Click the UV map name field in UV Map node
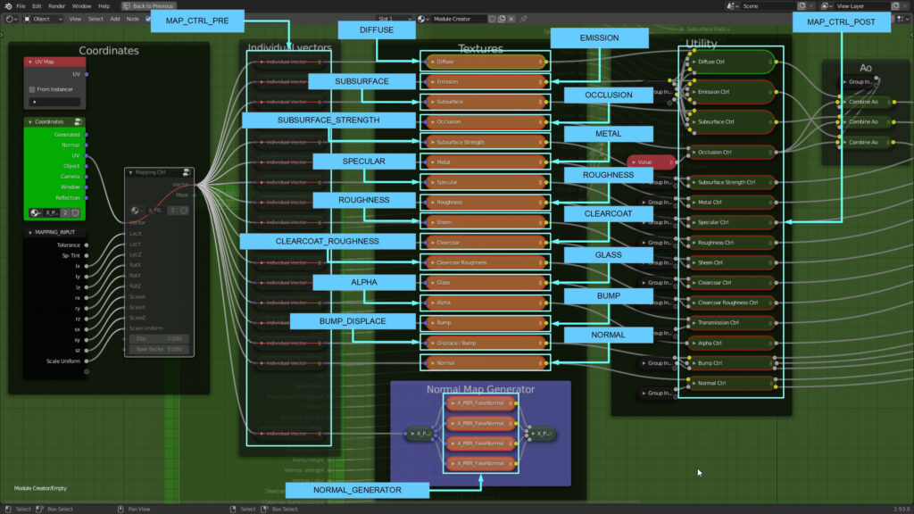 (54, 102)
